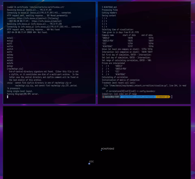195x179 pixels.
Task: Click the 'Running Ubigraph/XML-RPC server' line
Action: coord(23,94)
